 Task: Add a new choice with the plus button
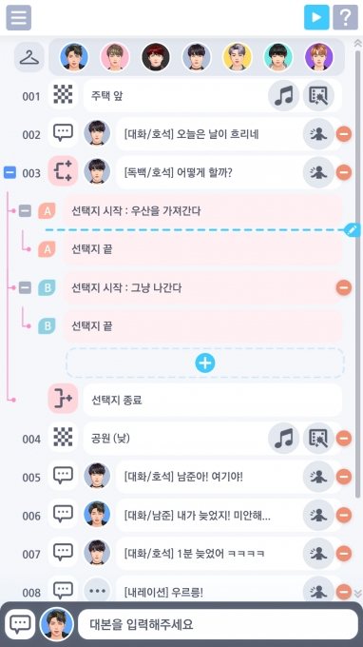205,363
